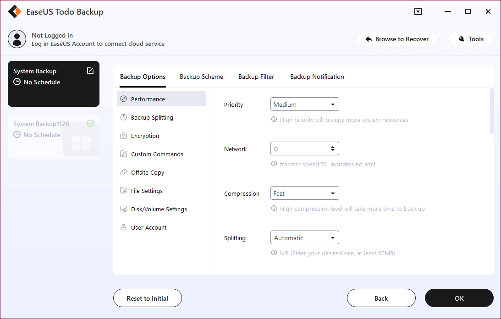Select the Performance settings icon
The image size is (501, 319).
click(x=123, y=99)
